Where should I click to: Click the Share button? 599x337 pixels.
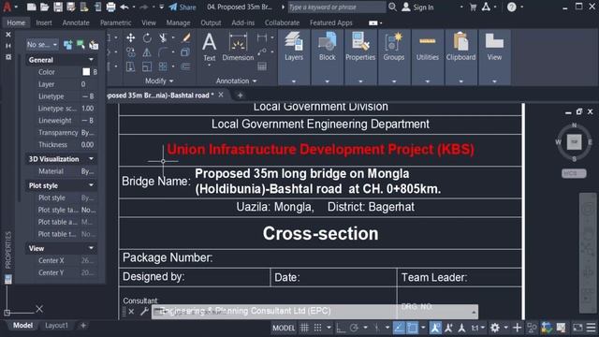183,7
